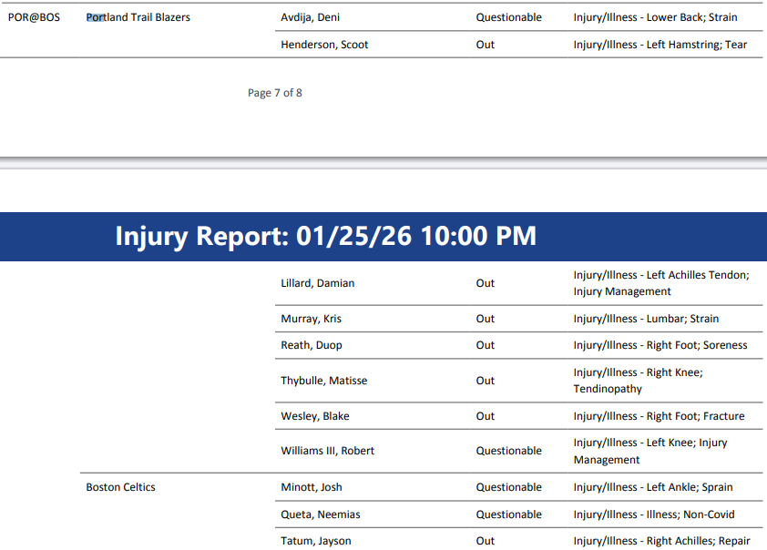Click the Lillard, Damian player name
This screenshot has height=550, width=767.
(x=317, y=283)
